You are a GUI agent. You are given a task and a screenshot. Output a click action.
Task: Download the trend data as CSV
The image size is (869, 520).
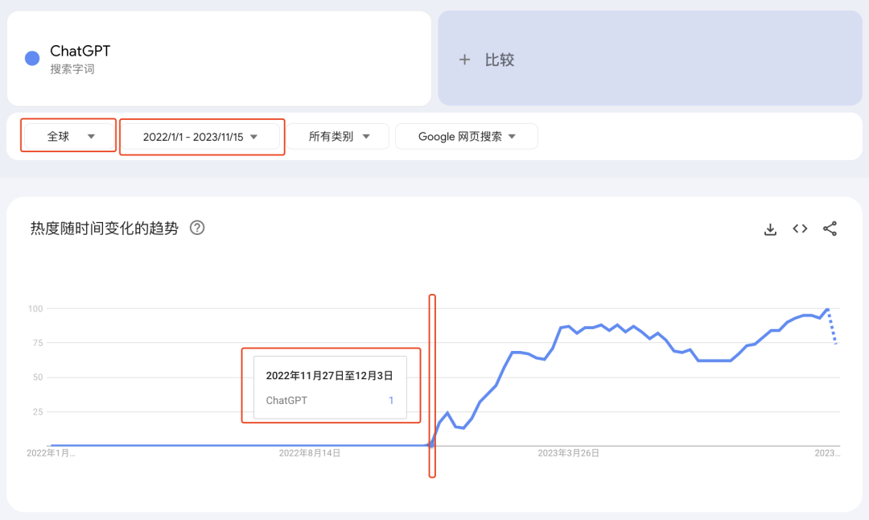point(770,229)
